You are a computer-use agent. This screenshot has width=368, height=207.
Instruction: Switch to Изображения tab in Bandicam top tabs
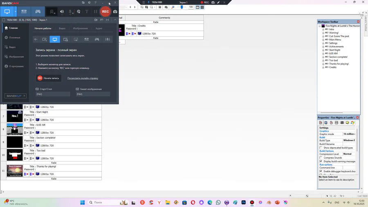(x=80, y=28)
